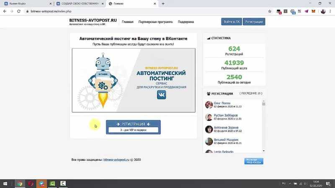Open the Windows notification center
This screenshot has height=188, width=335.
328,183
